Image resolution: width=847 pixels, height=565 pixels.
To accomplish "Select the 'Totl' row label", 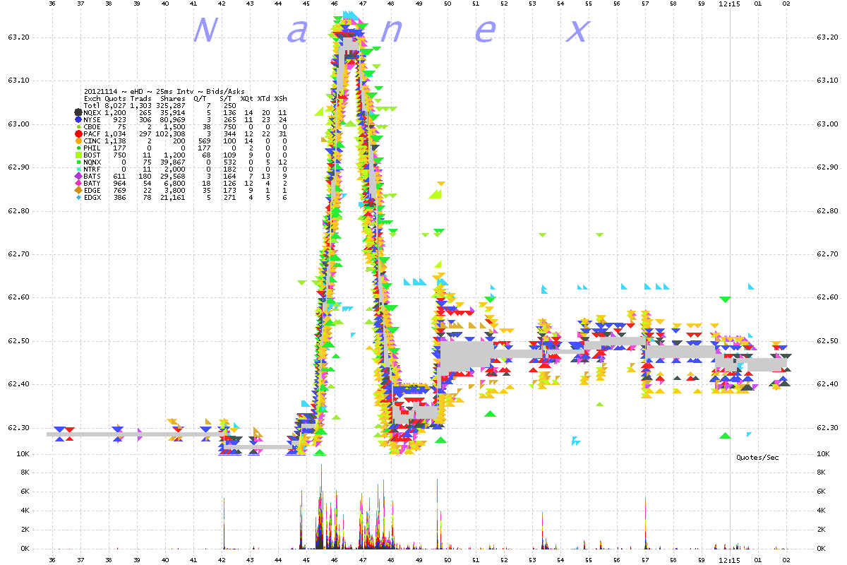I will point(92,106).
